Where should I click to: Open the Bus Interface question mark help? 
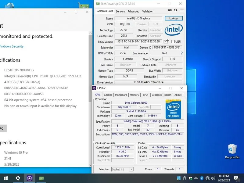pos(181,53)
